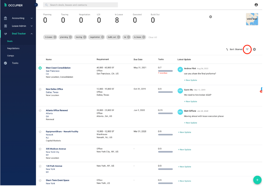Add a new deal with plus button

click(x=257, y=180)
